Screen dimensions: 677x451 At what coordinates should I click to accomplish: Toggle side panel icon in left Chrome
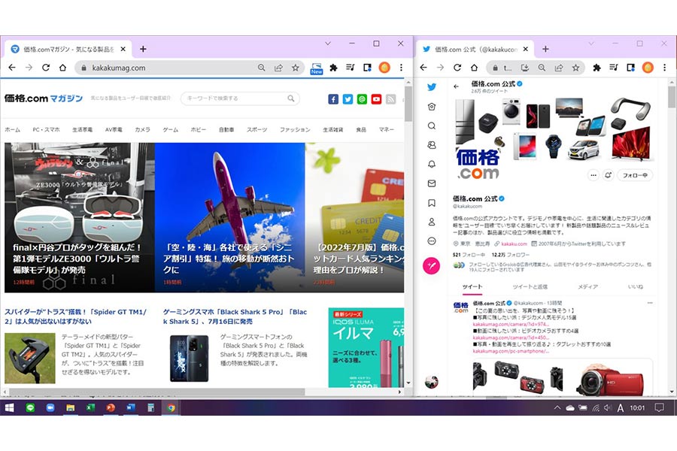tap(367, 68)
